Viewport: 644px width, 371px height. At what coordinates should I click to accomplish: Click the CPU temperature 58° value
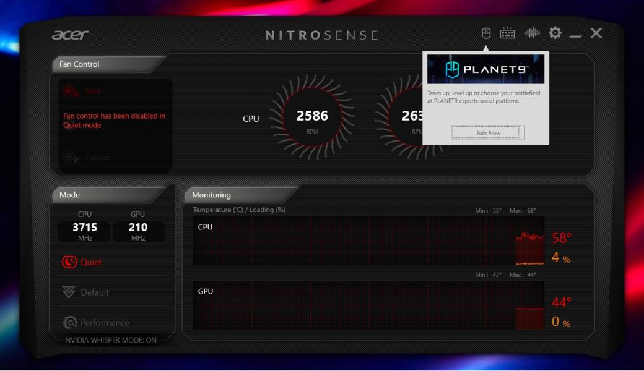tap(562, 238)
